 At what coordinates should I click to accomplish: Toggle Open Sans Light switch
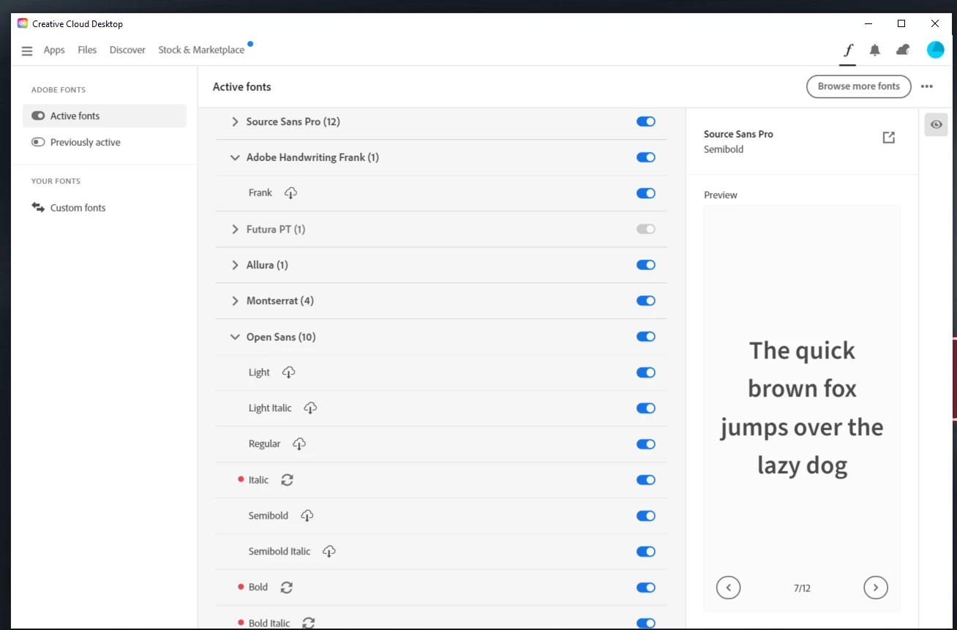(x=646, y=372)
